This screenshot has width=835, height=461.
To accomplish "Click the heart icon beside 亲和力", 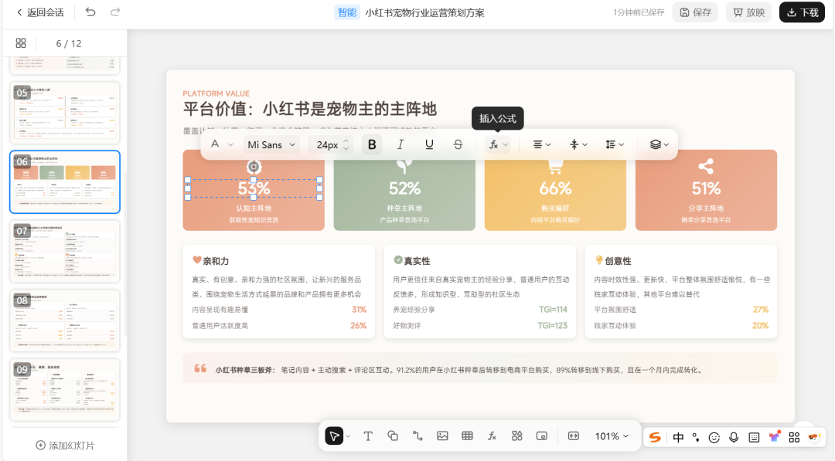I will pos(196,260).
